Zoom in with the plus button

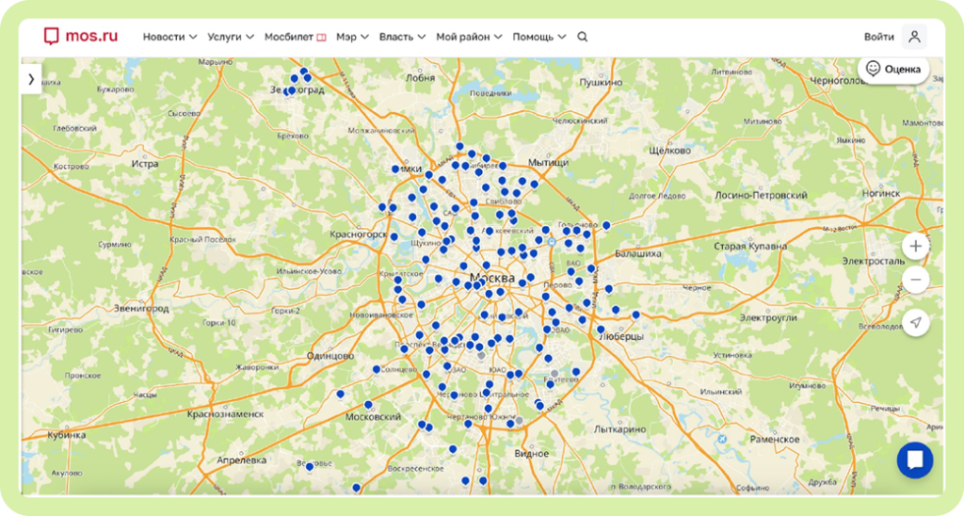click(915, 247)
